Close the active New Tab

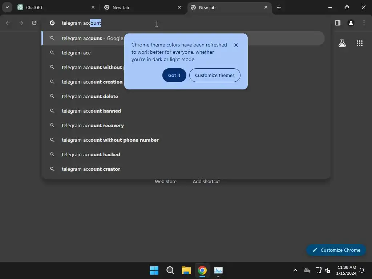[x=266, y=7]
